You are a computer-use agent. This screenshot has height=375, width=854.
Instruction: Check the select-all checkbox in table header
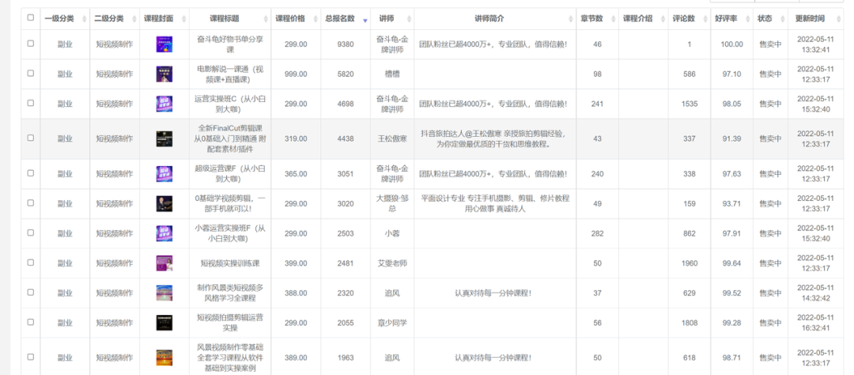pos(31,17)
